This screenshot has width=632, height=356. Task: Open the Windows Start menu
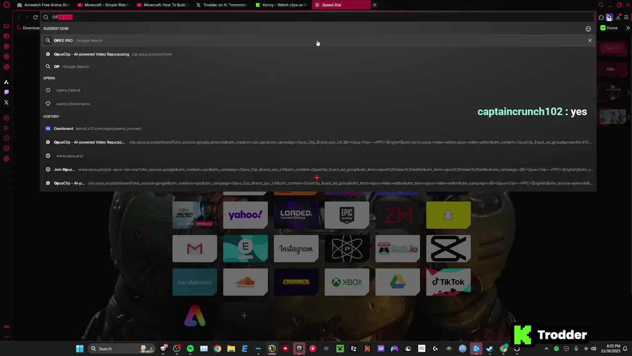pyautogui.click(x=79, y=349)
